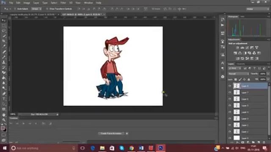Click the new group folder icon
This screenshot has width=271, height=152.
(253, 142)
